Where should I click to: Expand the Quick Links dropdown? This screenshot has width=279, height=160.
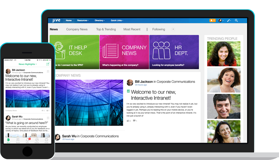[x=117, y=20]
